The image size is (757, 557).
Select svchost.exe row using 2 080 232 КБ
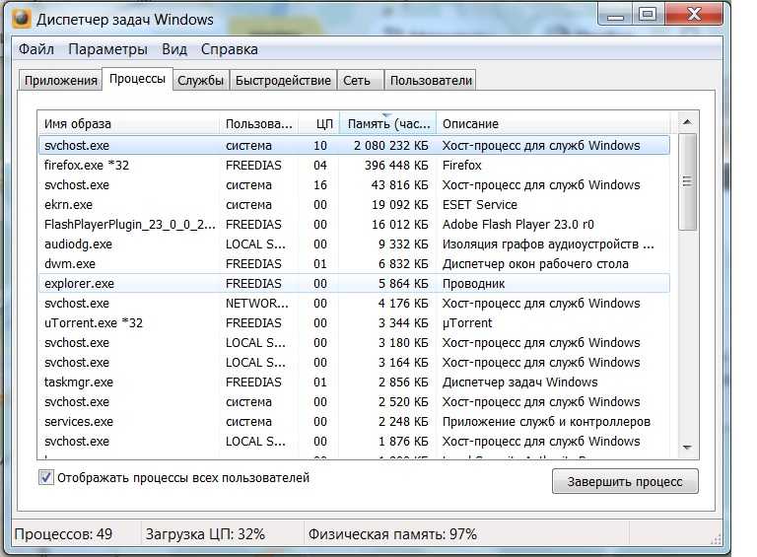click(x=354, y=145)
